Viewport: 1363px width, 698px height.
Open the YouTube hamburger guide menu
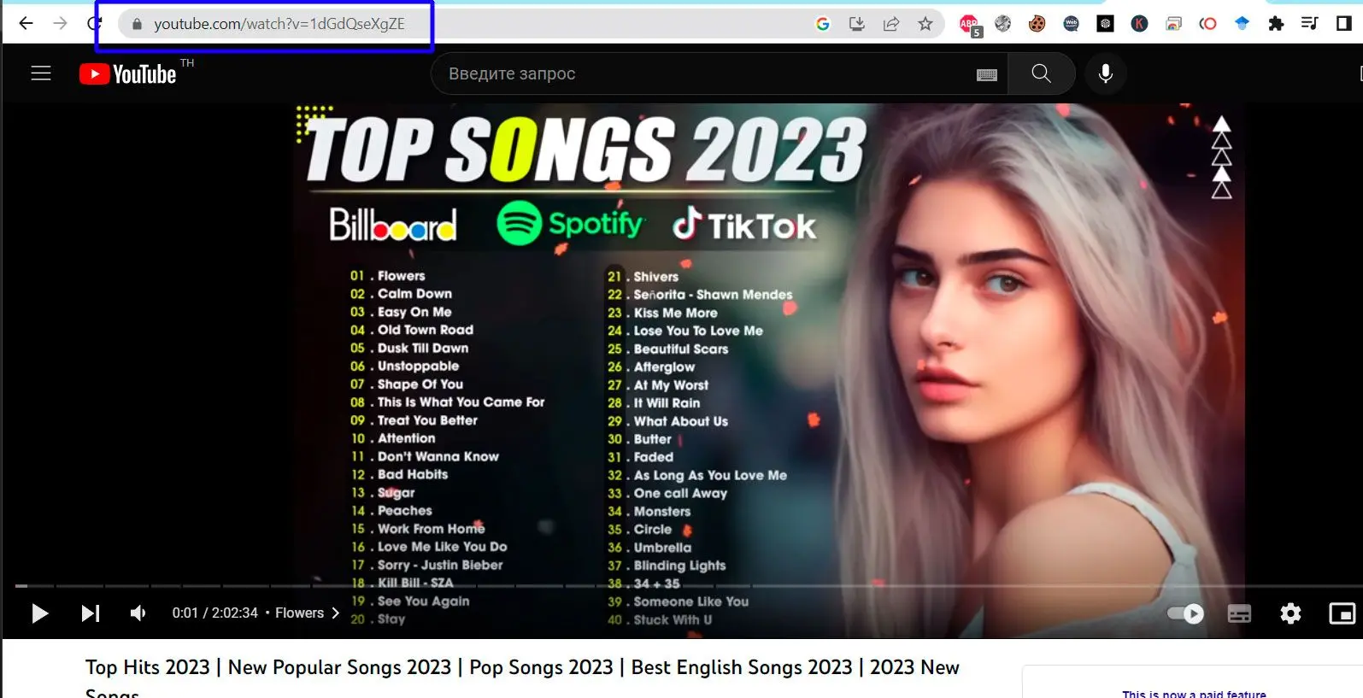point(41,73)
